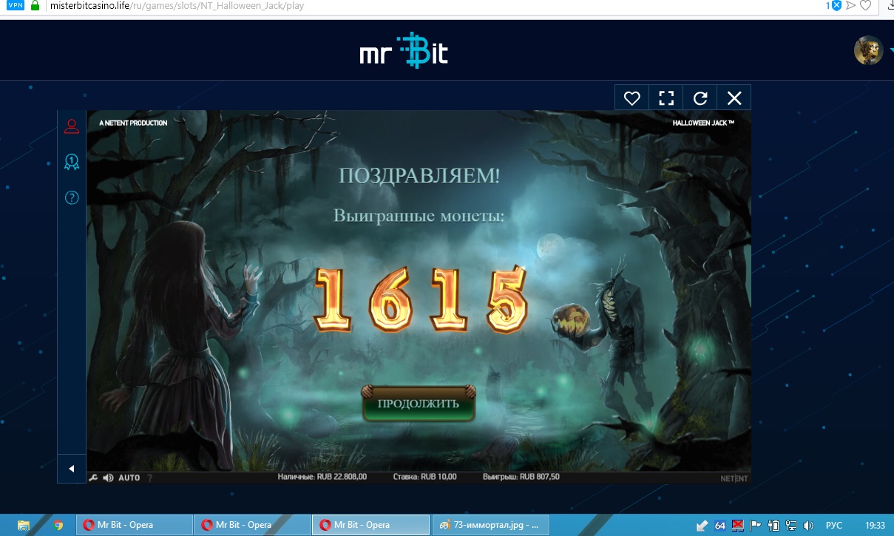Open game settings wrench icon
Viewport: 894px width, 536px height.
[93, 478]
